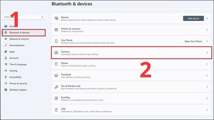Click the Add device button

pos(194,18)
